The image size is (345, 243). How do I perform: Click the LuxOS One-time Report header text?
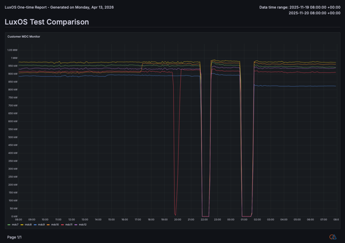coord(59,7)
